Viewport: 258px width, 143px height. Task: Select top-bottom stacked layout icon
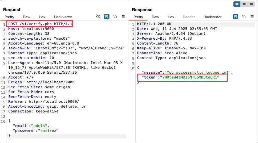pyautogui.click(x=244, y=4)
